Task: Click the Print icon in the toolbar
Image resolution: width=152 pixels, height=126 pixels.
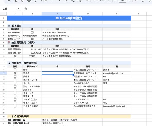Action: 29,1
